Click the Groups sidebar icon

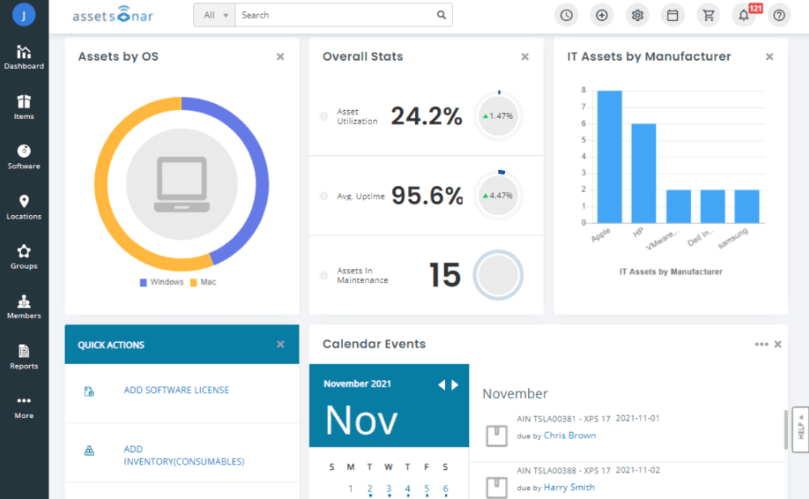tap(23, 257)
